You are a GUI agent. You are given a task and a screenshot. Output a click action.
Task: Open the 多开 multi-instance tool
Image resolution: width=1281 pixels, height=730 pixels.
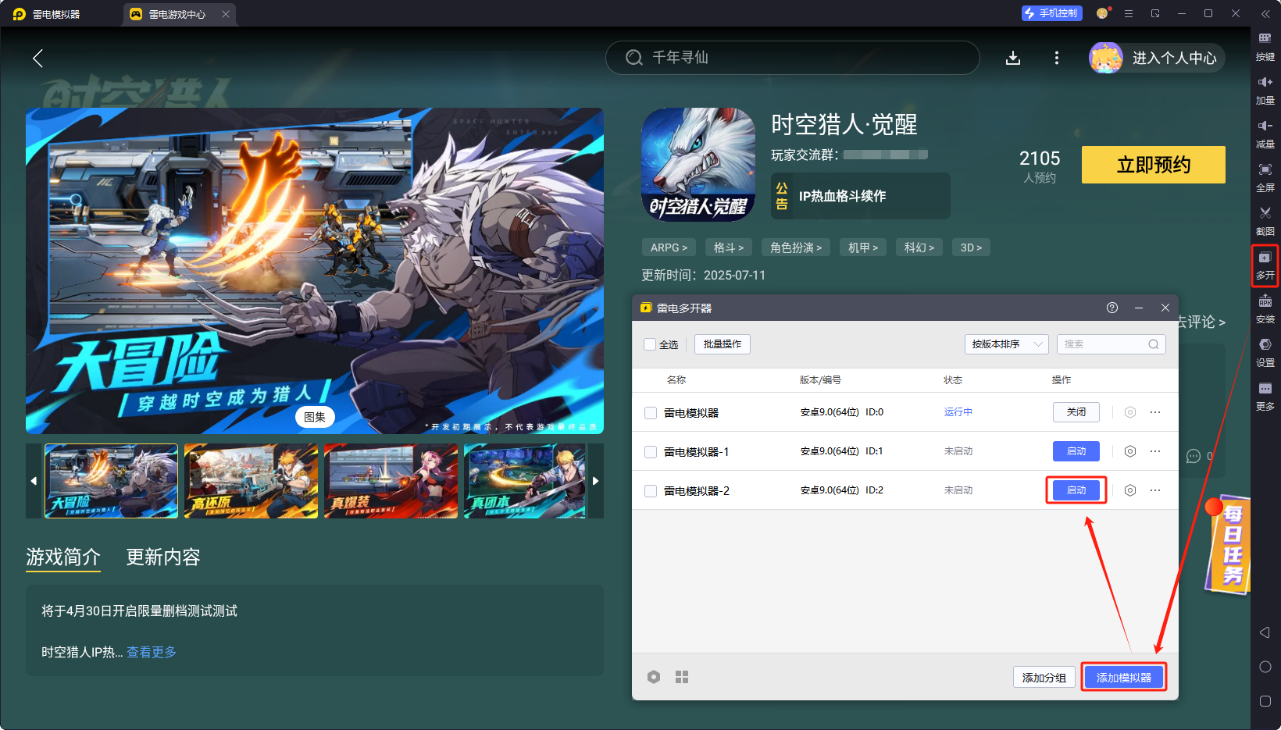point(1265,265)
